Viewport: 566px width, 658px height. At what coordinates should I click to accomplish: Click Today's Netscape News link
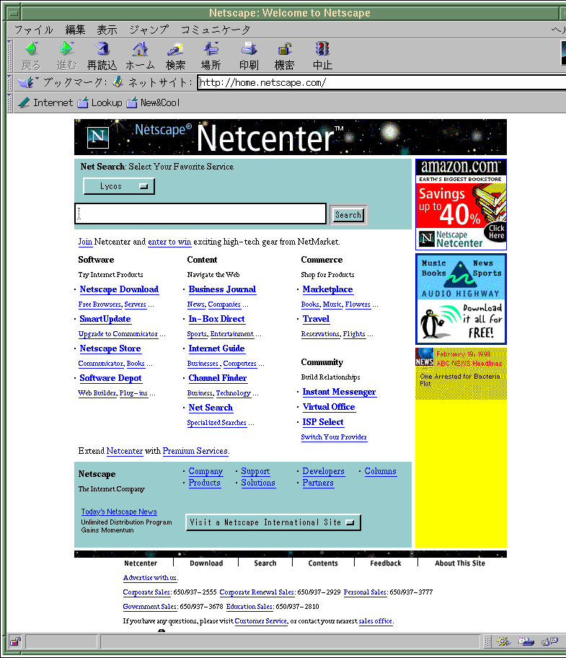119,512
